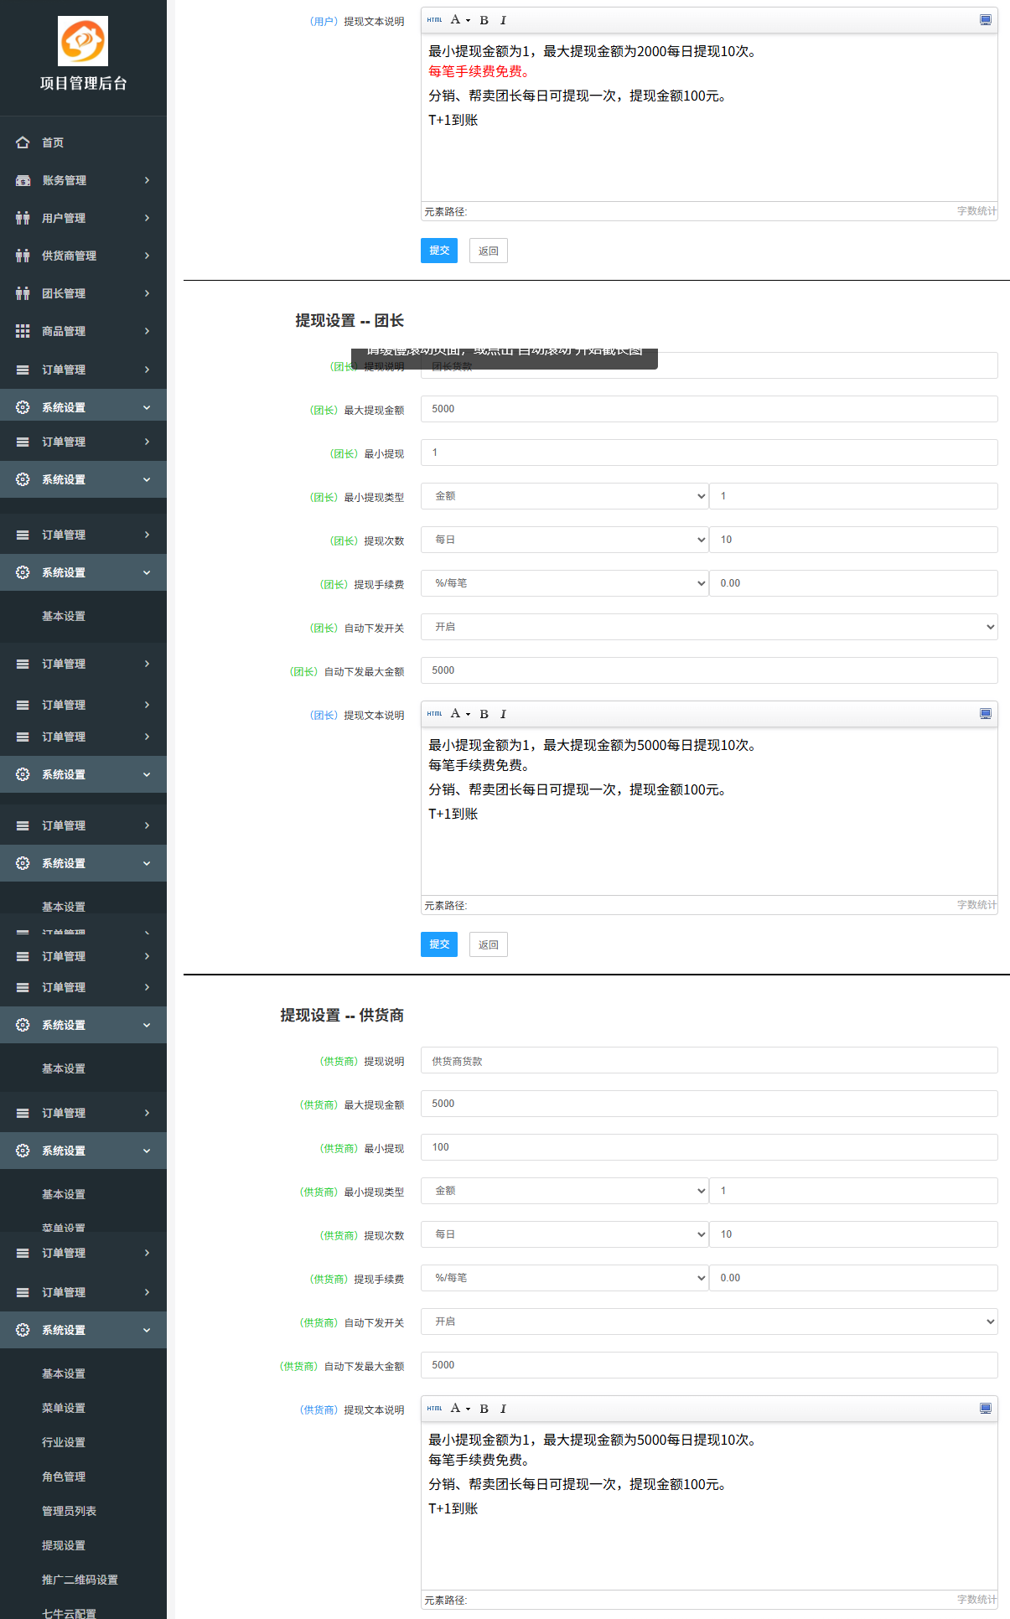The height and width of the screenshot is (1619, 1010).
Task: Click the 供货商管理 sidebar icon
Action: click(23, 256)
